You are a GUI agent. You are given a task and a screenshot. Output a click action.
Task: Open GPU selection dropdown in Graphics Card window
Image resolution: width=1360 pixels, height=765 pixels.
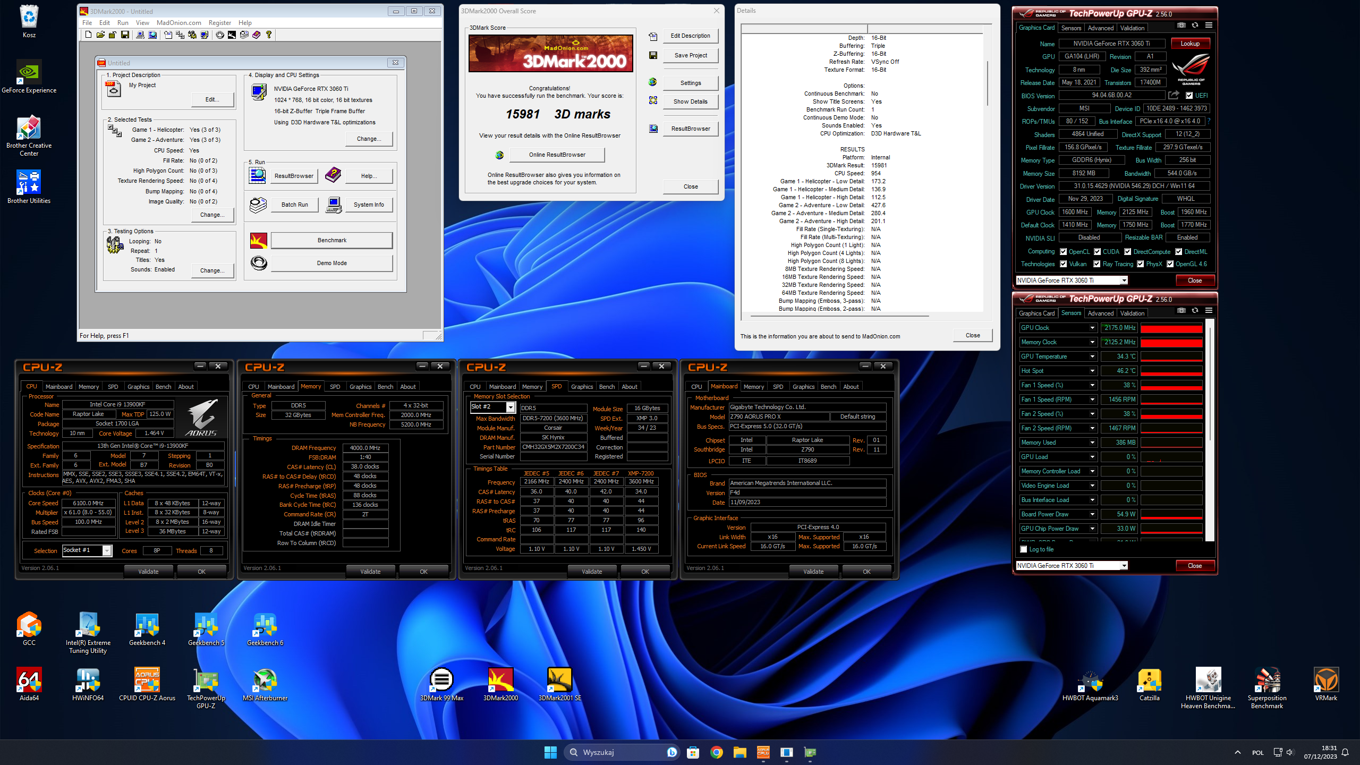coord(1124,280)
